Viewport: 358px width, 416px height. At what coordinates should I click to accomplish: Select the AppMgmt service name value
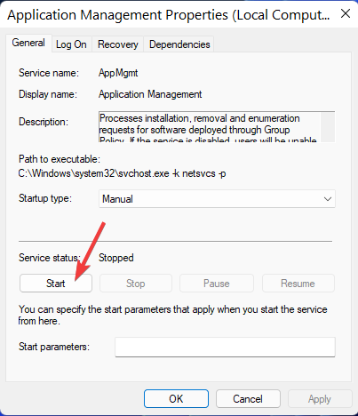pyautogui.click(x=118, y=73)
